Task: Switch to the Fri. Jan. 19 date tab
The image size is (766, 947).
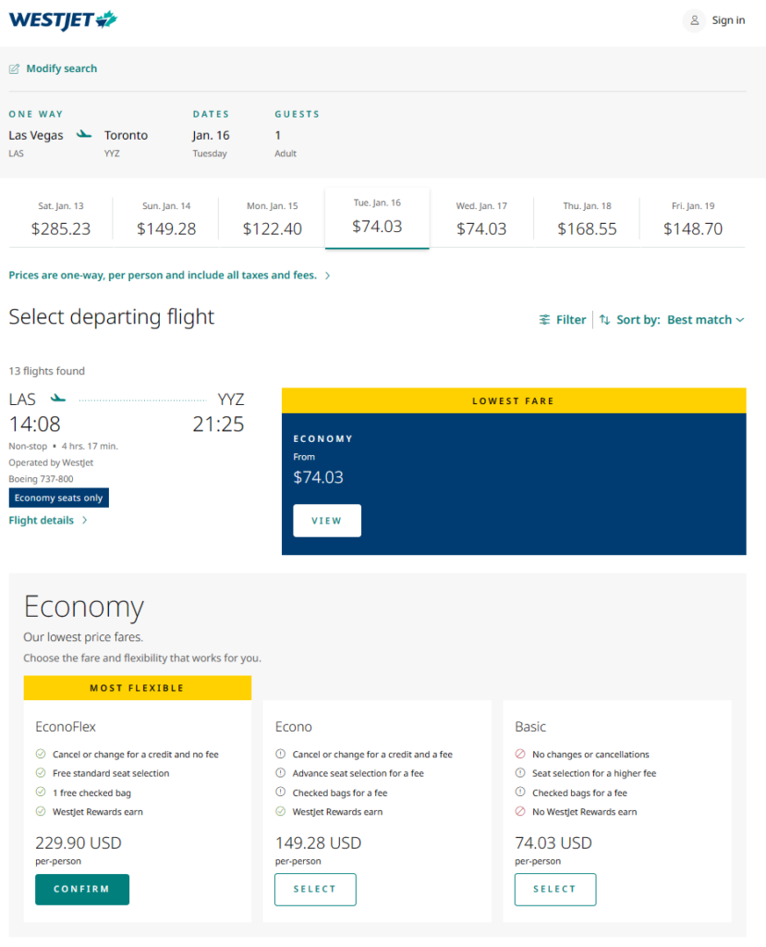Action: 693,218
